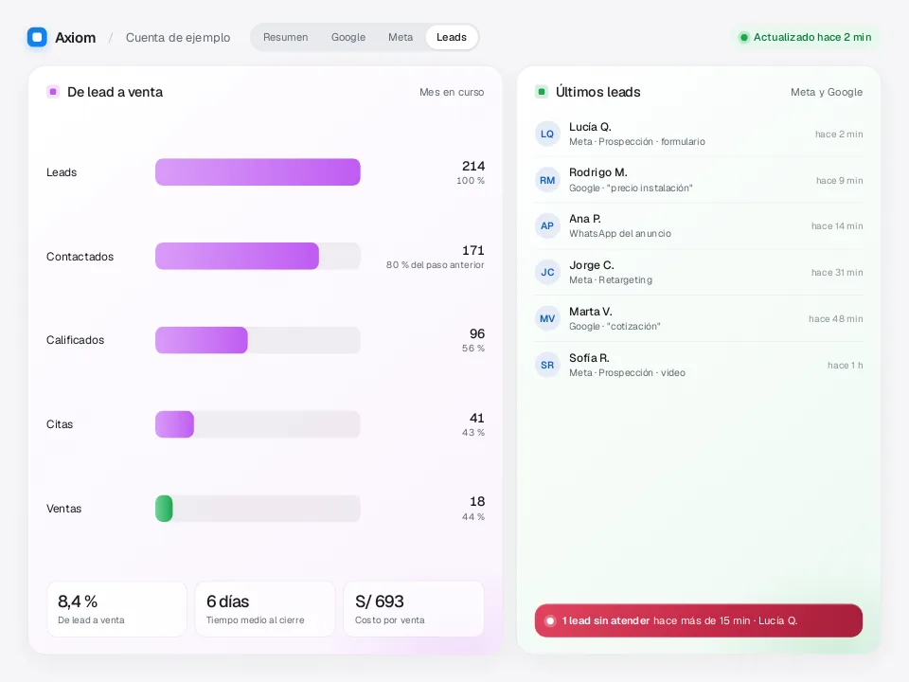The width and height of the screenshot is (909, 682).
Task: Click the Meta y Google source label
Action: 827,92
